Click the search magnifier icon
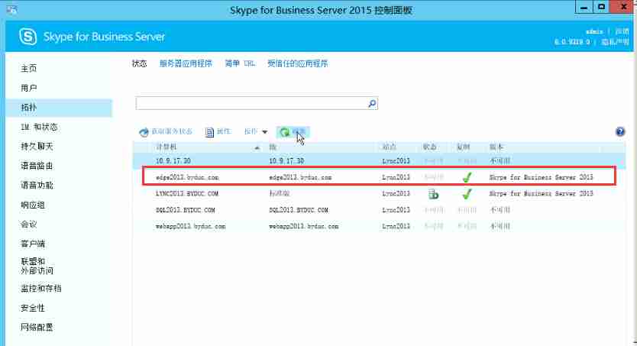637x346 pixels. pos(372,104)
